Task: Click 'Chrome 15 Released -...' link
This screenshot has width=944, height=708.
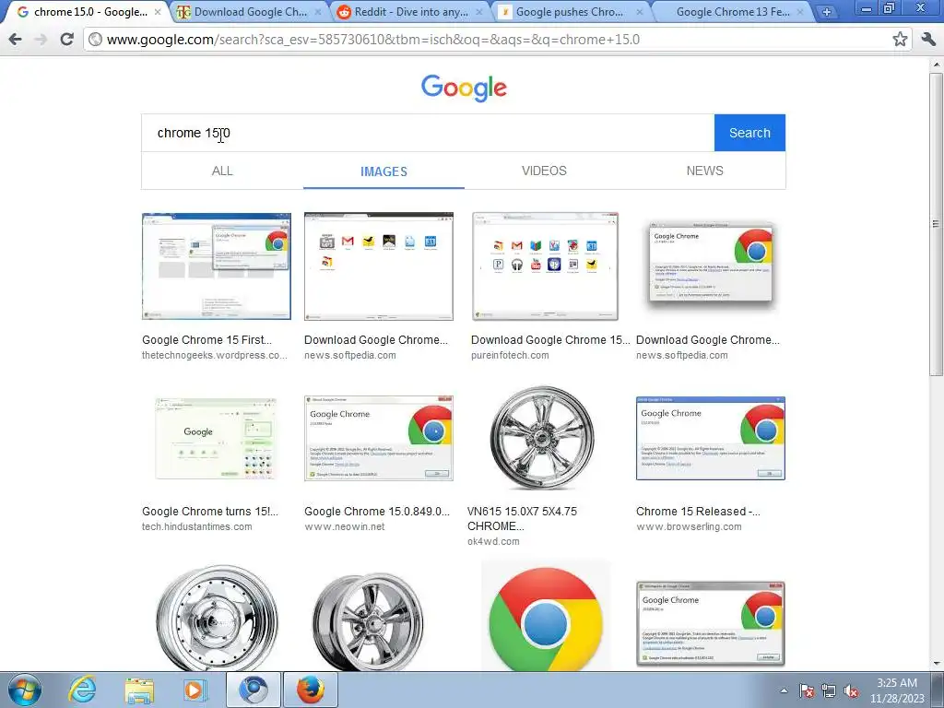Action: (699, 512)
